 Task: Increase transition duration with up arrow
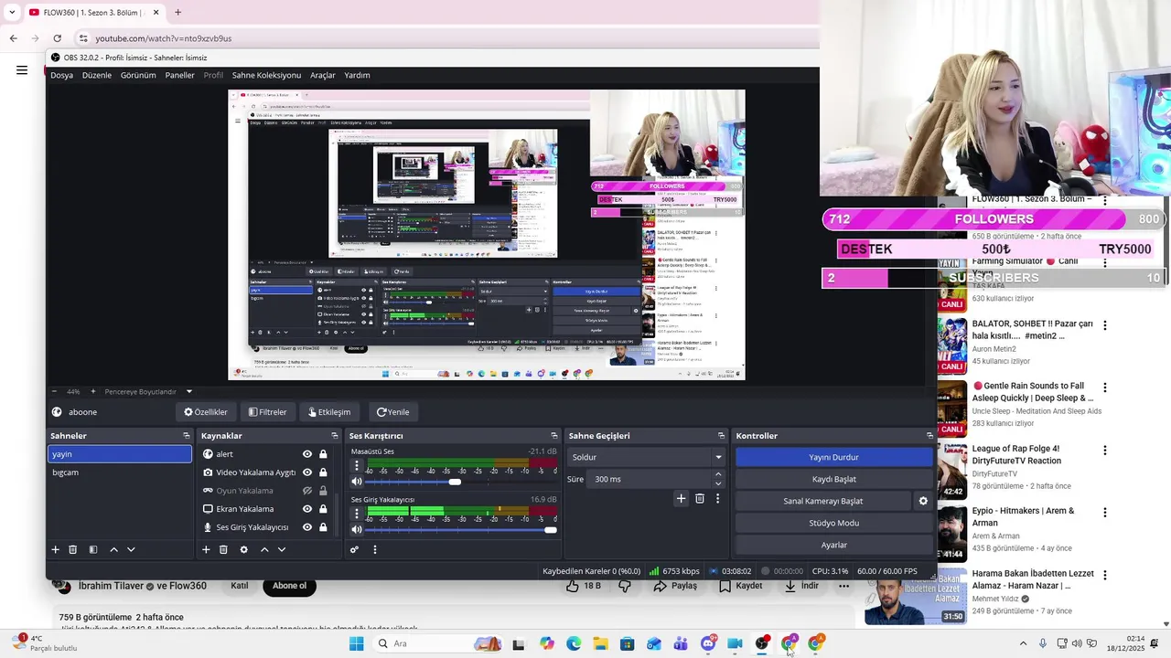(718, 474)
